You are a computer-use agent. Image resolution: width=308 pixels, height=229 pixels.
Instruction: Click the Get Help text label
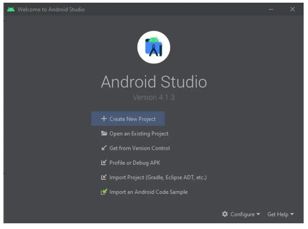tap(278, 214)
